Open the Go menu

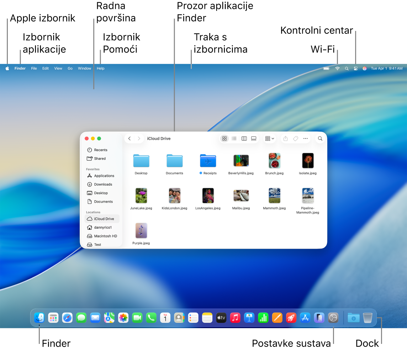tap(70, 68)
